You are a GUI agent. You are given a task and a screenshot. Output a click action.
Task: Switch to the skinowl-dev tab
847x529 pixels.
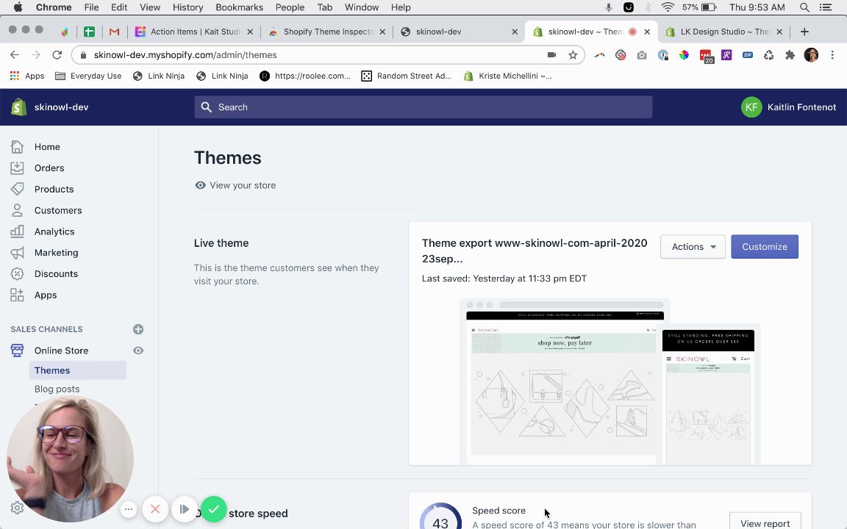click(459, 32)
